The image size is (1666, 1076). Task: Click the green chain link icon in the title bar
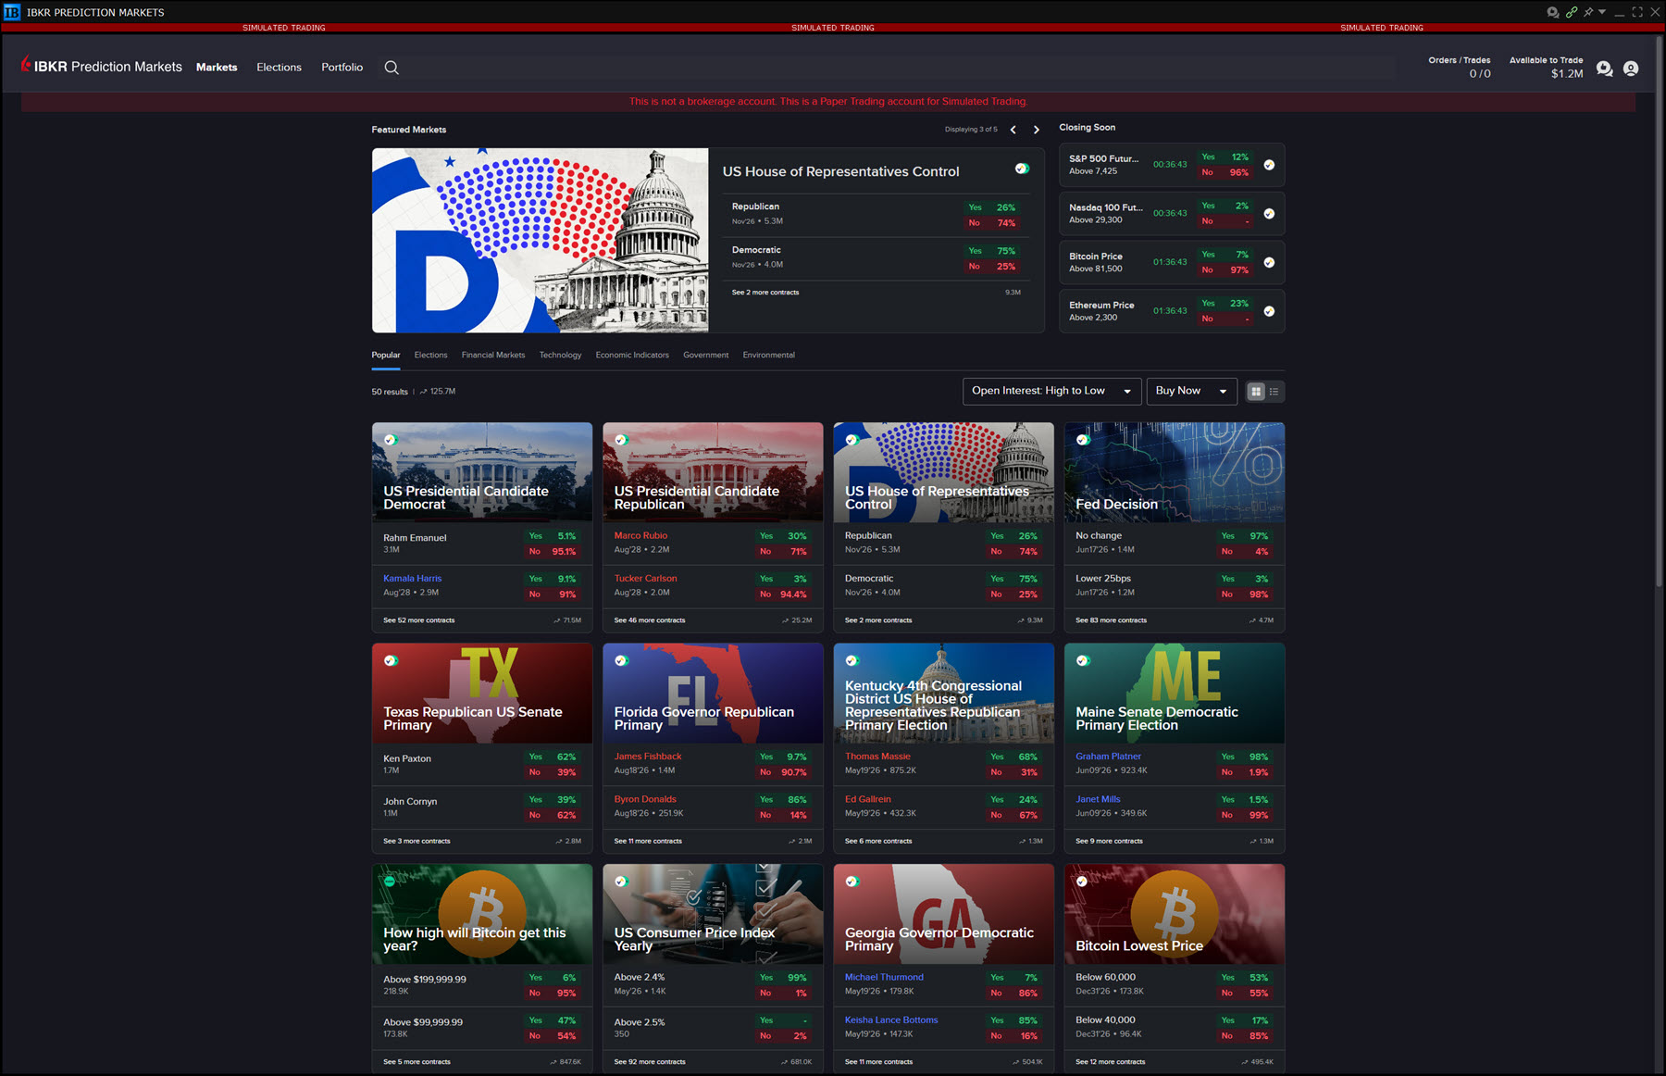point(1571,12)
